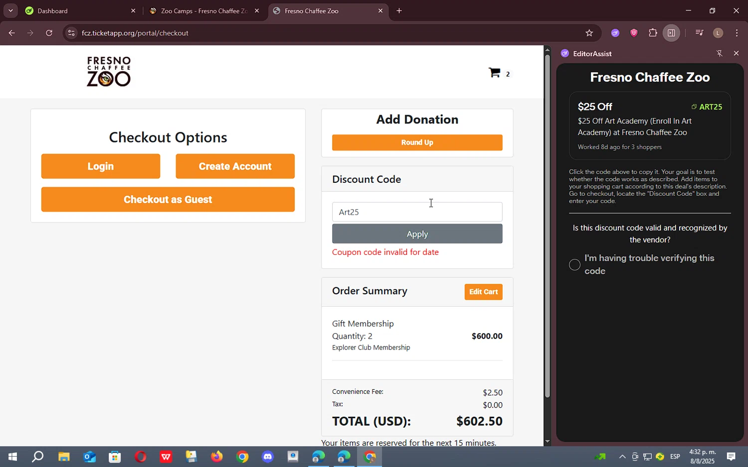Open the profile avatar L
Viewport: 748px width, 467px height.
[x=718, y=33]
